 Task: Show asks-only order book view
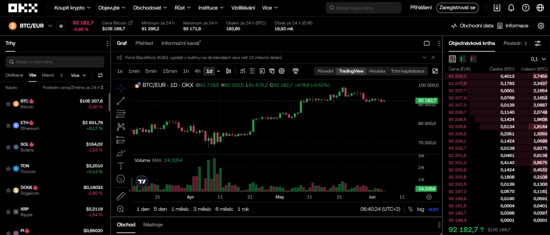point(473,59)
